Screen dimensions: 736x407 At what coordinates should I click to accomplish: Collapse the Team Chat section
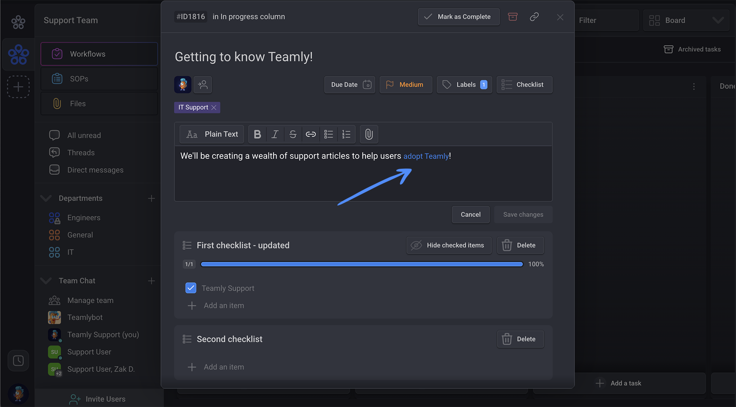pos(46,281)
